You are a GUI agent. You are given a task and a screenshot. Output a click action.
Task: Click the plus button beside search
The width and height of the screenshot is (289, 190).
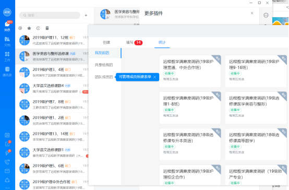tap(86, 15)
